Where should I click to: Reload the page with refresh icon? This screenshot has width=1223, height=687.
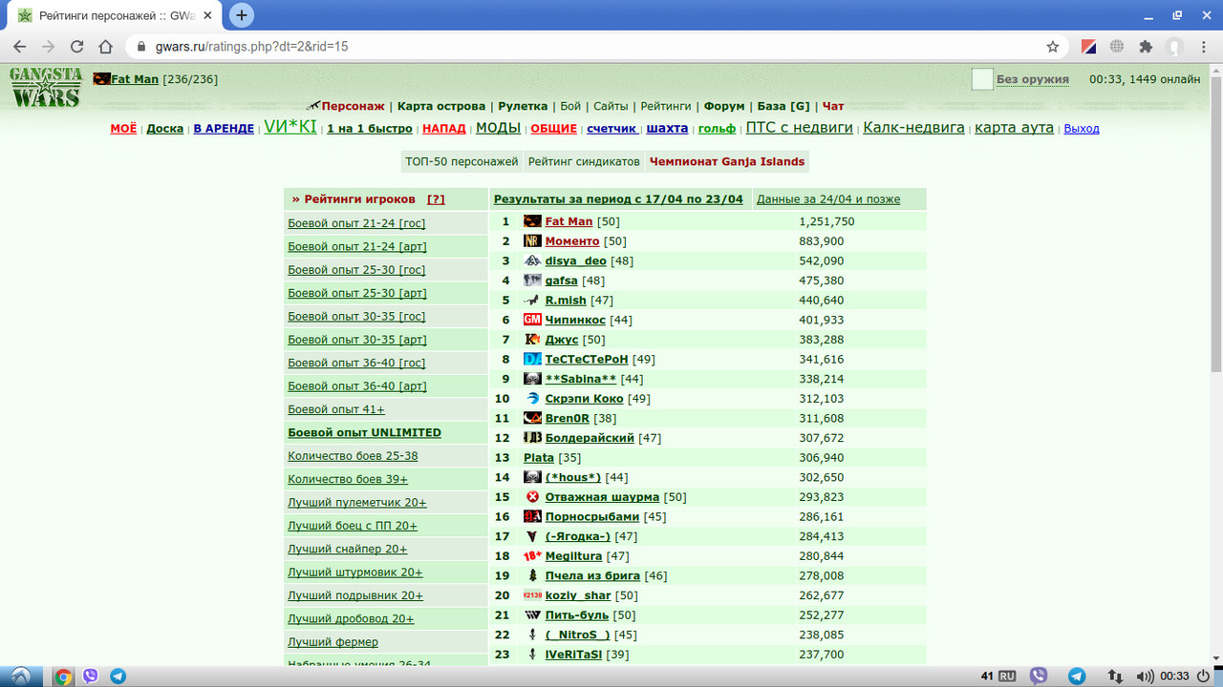tap(76, 46)
